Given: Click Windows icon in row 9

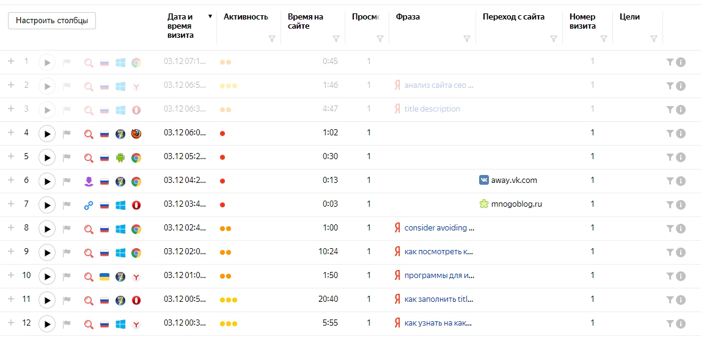Looking at the screenshot, I should pos(120,253).
